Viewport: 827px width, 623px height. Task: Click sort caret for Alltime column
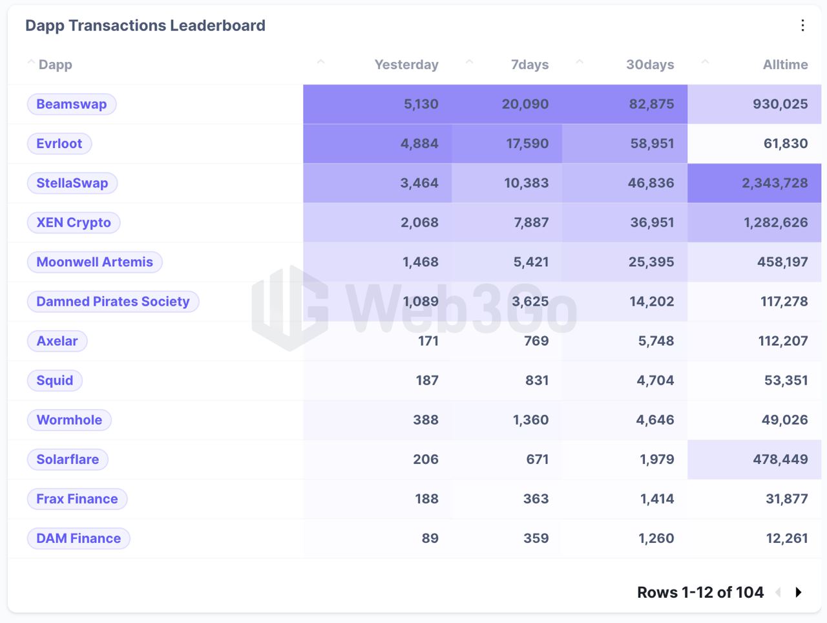(706, 62)
